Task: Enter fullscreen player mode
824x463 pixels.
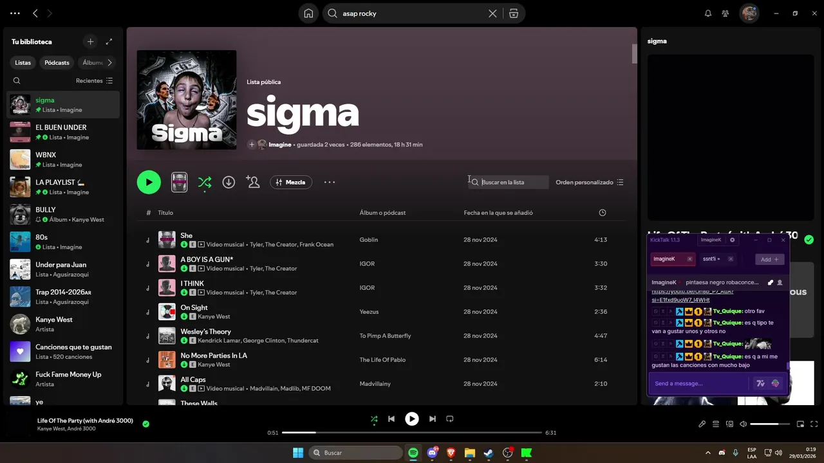Action: click(814, 424)
